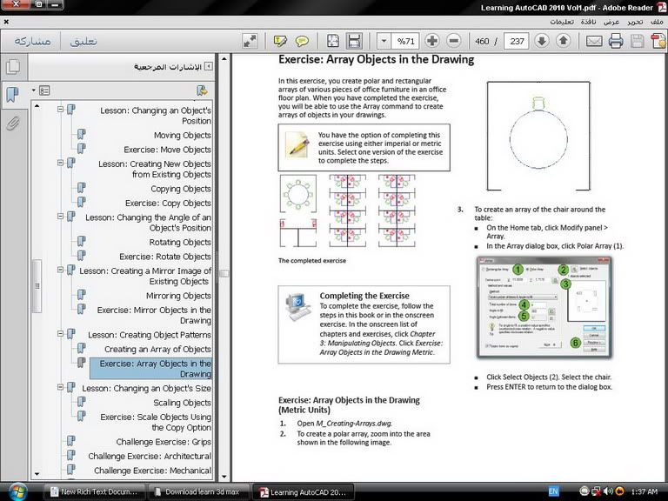668x501 pixels.
Task: Select the Sticky Note comment tool
Action: [x=302, y=42]
